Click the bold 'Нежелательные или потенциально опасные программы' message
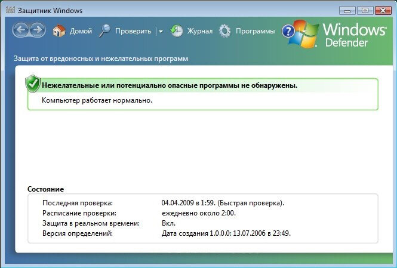 coord(170,85)
